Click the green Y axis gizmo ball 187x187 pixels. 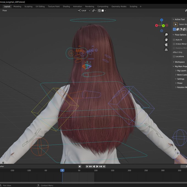tap(163, 26)
